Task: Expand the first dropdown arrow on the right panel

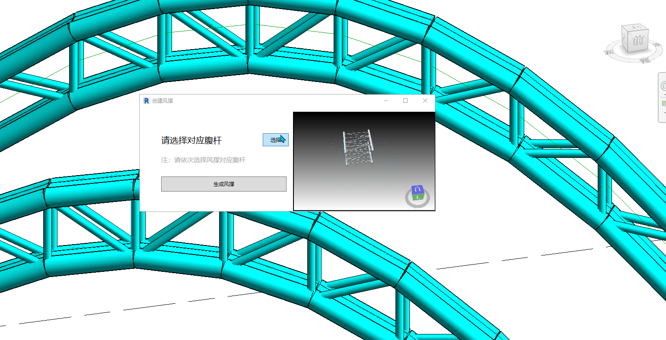Action: coord(664,95)
